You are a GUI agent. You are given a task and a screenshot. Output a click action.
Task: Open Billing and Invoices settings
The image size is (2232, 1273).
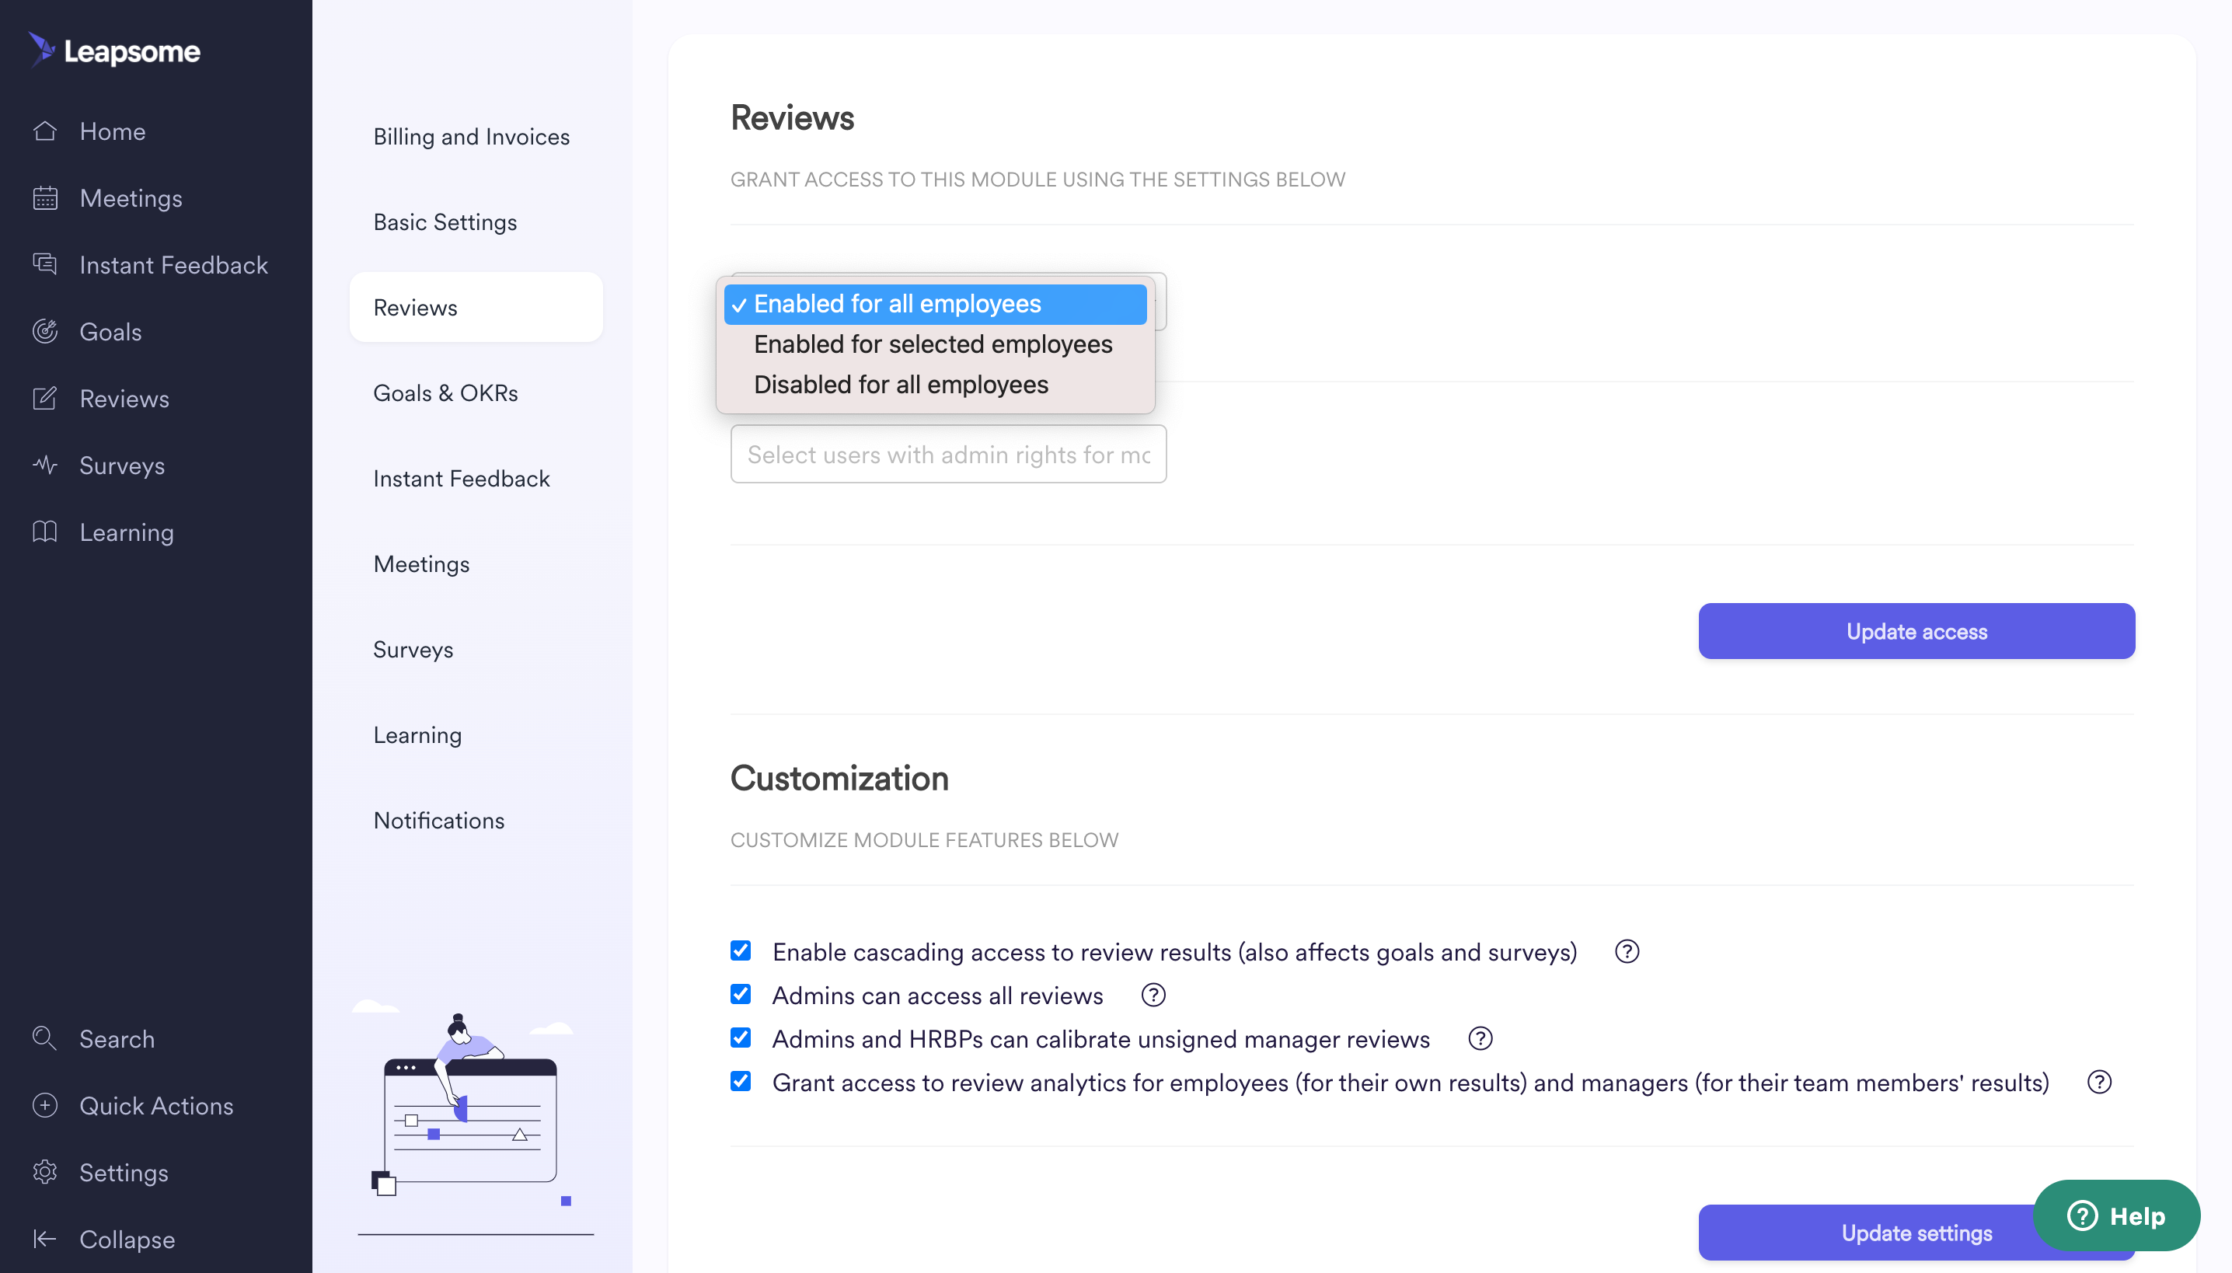(x=471, y=137)
